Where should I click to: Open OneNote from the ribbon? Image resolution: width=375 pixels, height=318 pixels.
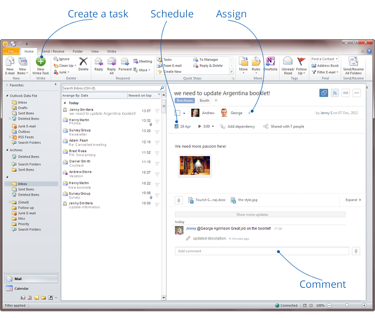(x=271, y=64)
